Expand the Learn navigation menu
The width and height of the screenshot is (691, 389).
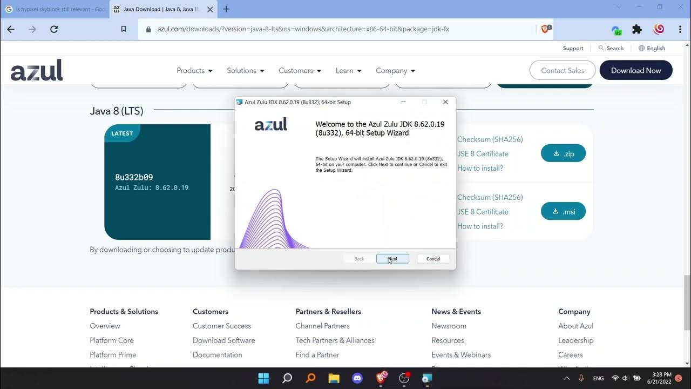point(348,71)
